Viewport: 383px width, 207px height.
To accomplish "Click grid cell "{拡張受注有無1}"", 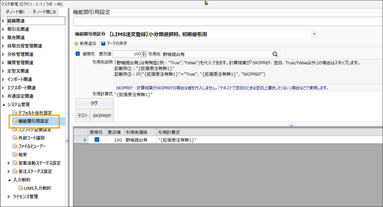I will [270, 140].
